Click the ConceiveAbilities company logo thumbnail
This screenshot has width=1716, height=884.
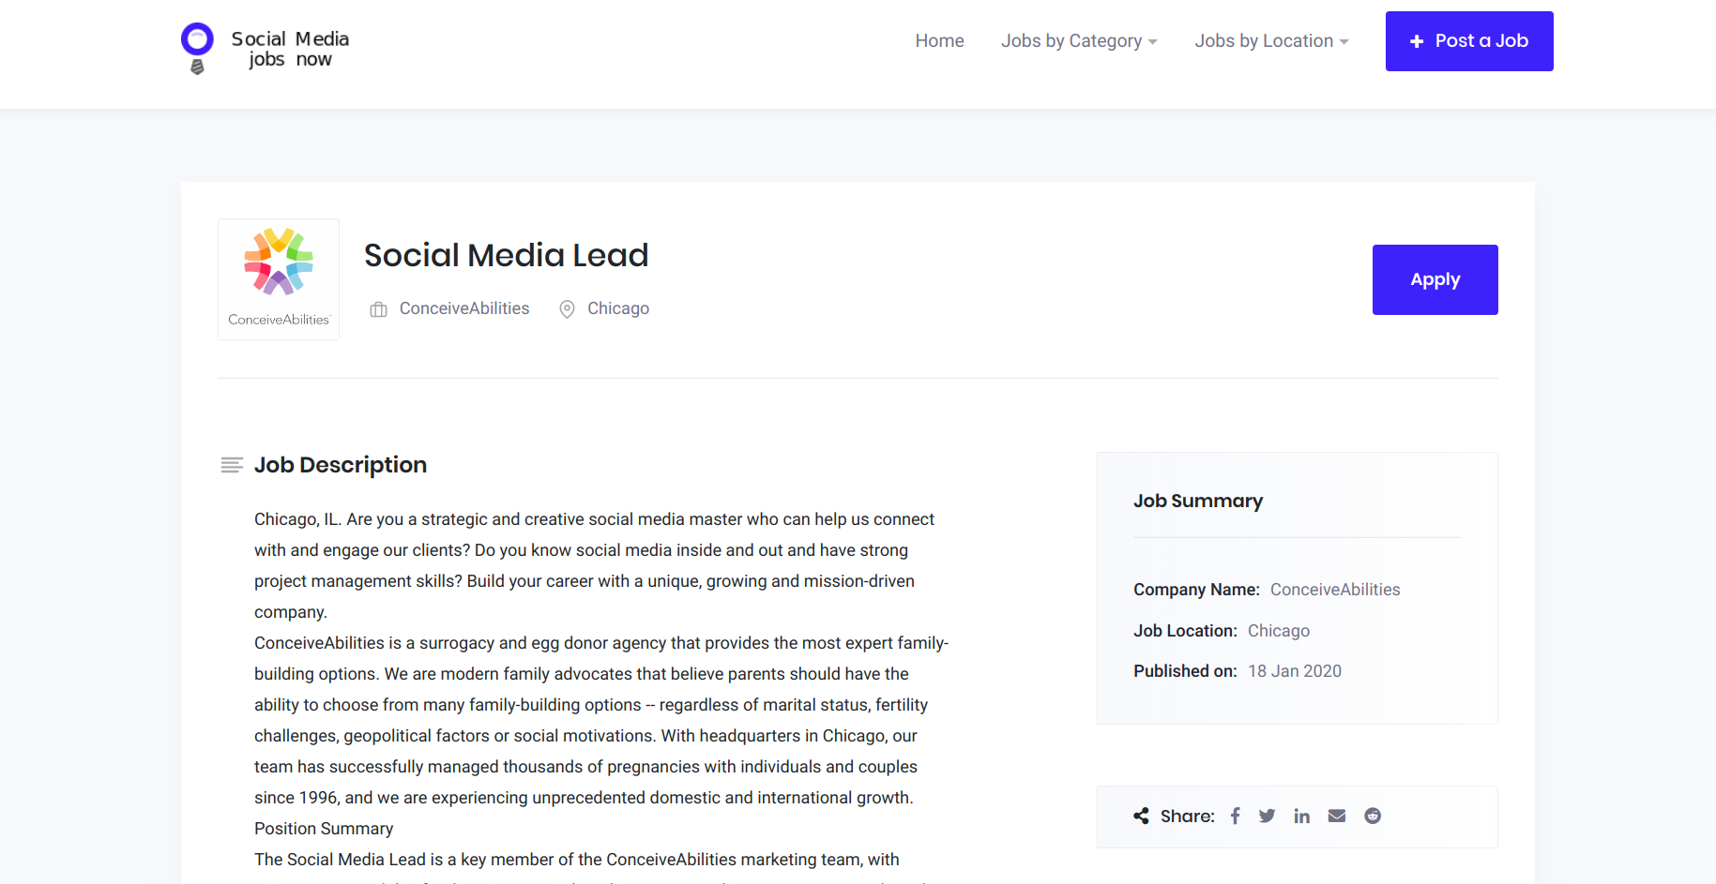tap(278, 278)
